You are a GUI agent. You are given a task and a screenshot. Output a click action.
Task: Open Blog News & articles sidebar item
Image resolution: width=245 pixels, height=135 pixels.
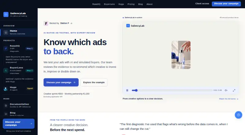(x=19, y=114)
